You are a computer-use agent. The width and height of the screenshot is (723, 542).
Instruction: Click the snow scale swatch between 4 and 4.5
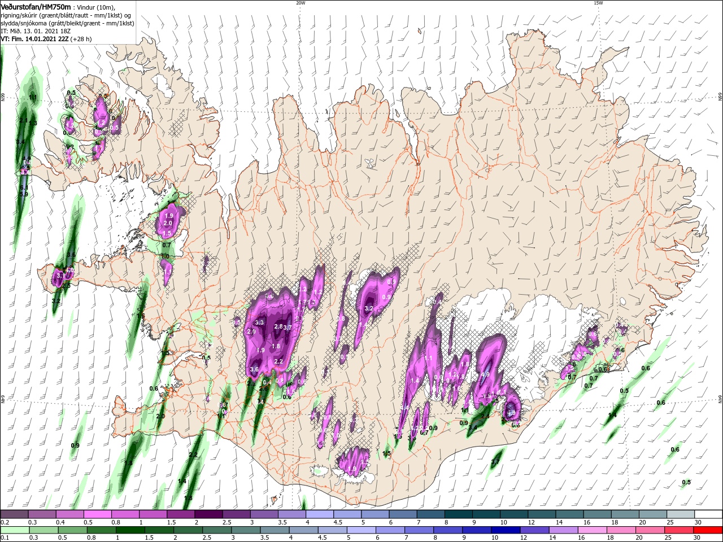point(319,514)
